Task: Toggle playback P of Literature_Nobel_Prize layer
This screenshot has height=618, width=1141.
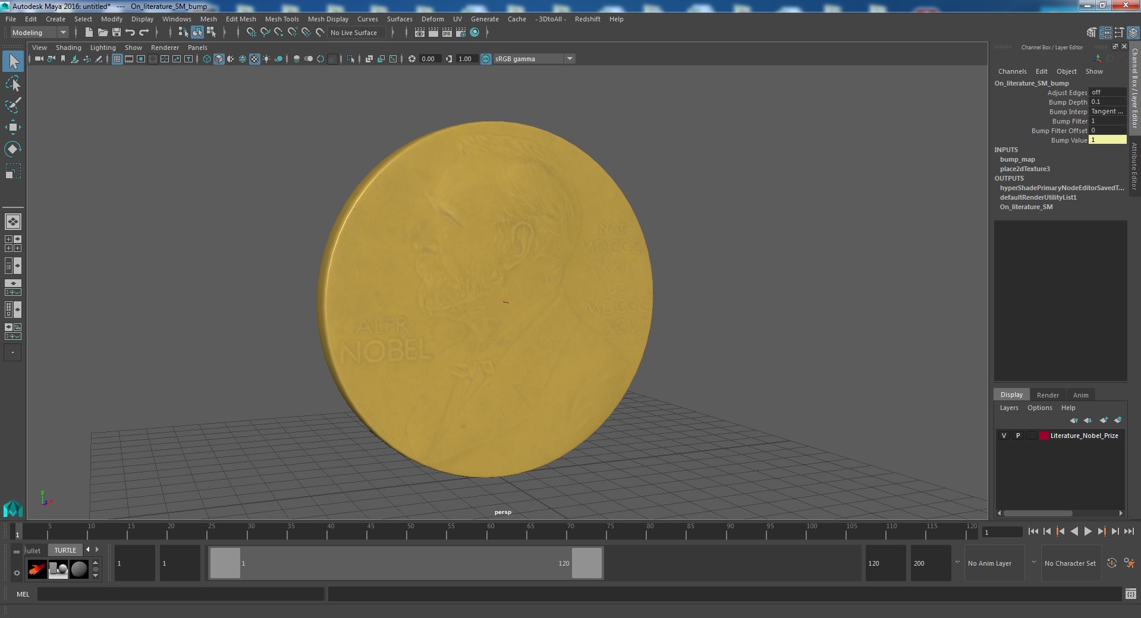Action: [x=1018, y=436]
